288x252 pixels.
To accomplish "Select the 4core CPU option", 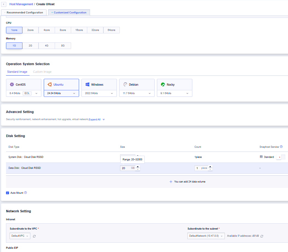I will point(47,30).
